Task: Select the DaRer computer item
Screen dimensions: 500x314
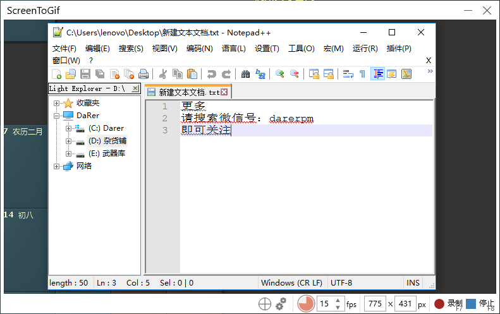Action: tap(88, 116)
